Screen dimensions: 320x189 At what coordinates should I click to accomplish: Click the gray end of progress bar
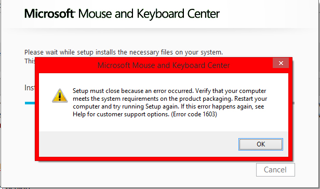coord(294,103)
